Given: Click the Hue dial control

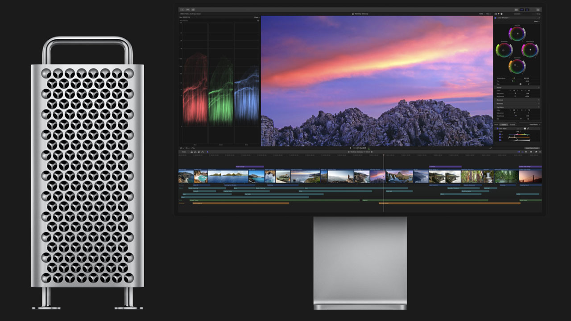Looking at the screenshot, I should (x=521, y=84).
